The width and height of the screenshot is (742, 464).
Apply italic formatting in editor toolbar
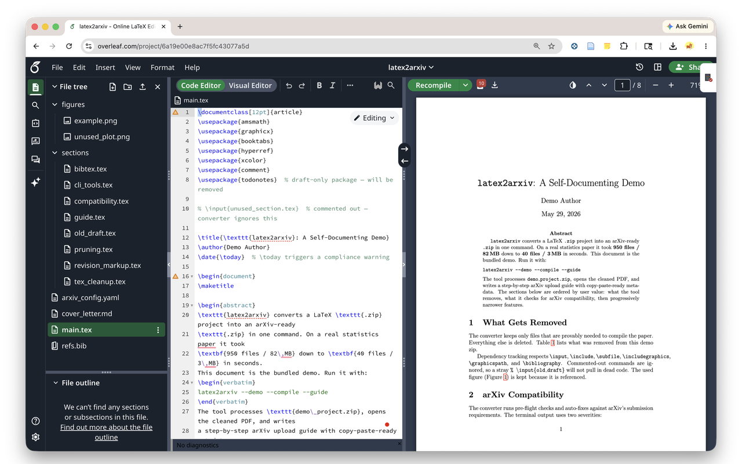click(332, 85)
